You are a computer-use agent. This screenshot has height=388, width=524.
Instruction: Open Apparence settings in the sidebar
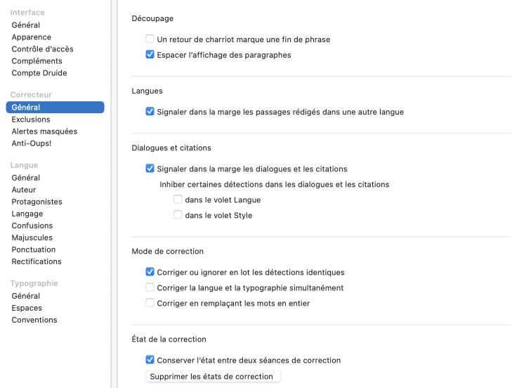pyautogui.click(x=31, y=37)
